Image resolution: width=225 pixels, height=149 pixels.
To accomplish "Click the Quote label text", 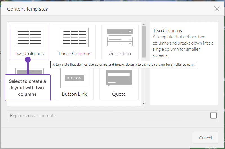I will point(119,94).
